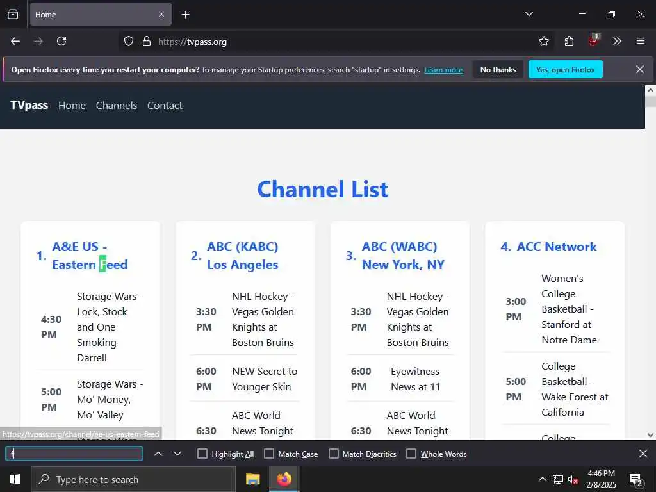Image resolution: width=656 pixels, height=492 pixels.
Task: Enable the Match Case checkbox
Action: pyautogui.click(x=269, y=454)
